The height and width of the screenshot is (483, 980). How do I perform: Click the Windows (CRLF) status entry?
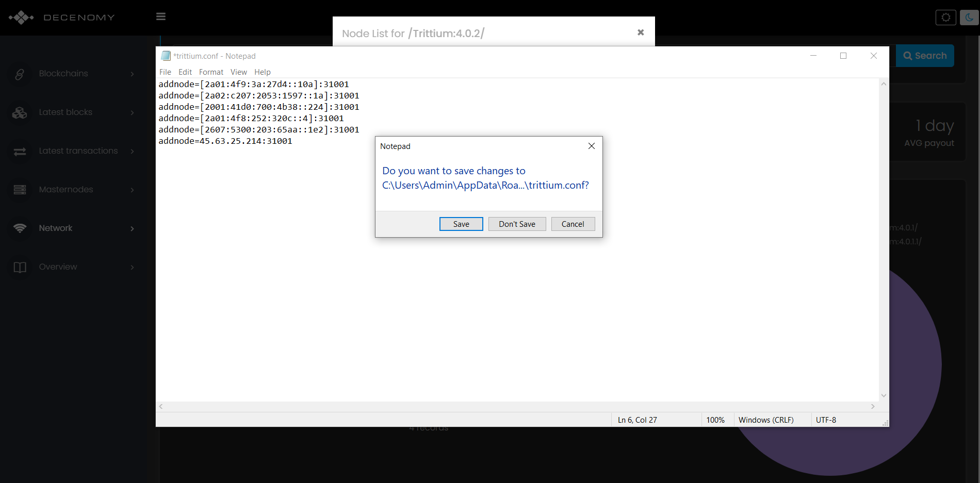point(766,420)
